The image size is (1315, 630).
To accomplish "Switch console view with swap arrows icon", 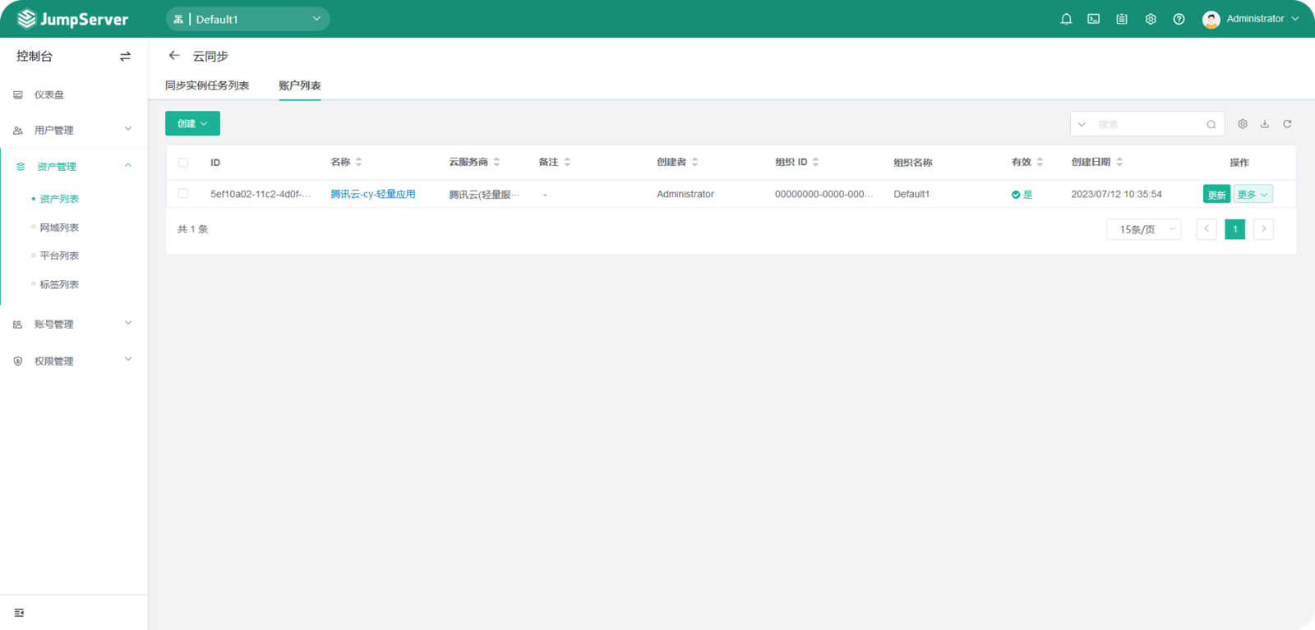I will [x=125, y=57].
